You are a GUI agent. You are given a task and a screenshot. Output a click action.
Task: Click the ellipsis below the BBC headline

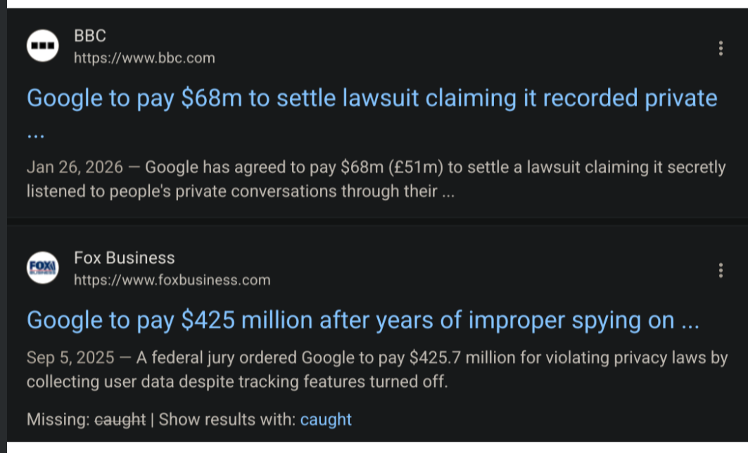coord(35,134)
